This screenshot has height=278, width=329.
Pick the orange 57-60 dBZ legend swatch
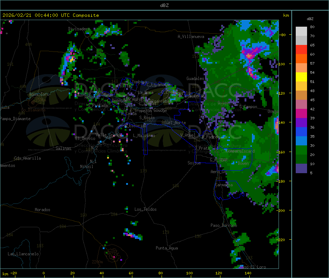(301, 59)
